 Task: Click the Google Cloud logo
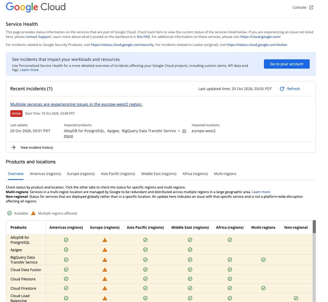pos(36,7)
